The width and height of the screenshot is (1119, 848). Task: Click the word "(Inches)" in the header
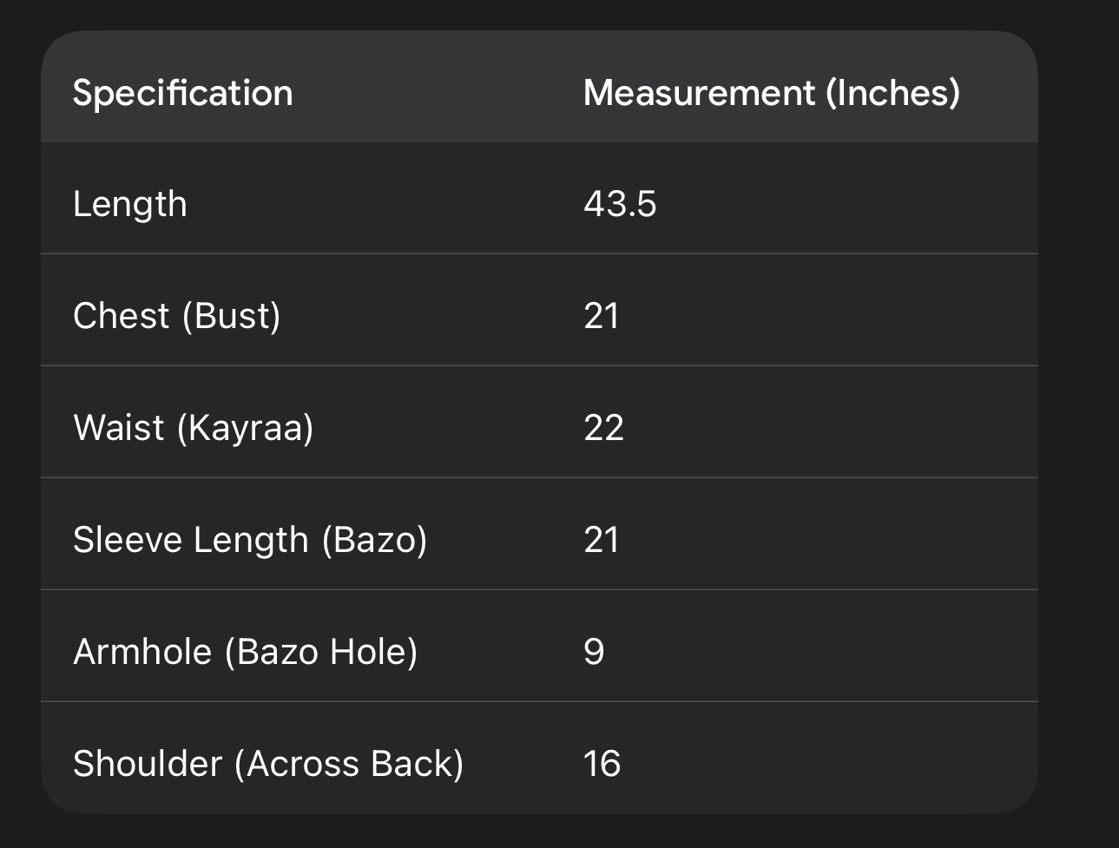[x=892, y=93]
